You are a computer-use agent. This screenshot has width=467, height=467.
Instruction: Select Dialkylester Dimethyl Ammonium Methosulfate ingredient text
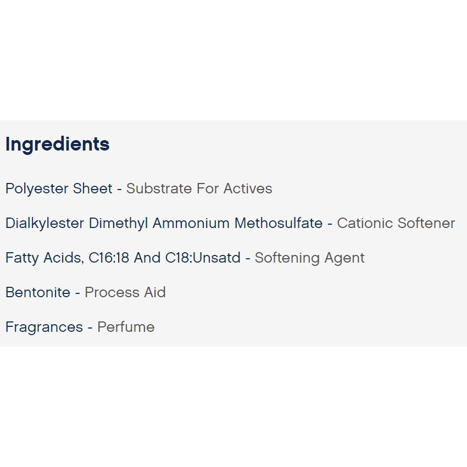pyautogui.click(x=164, y=223)
